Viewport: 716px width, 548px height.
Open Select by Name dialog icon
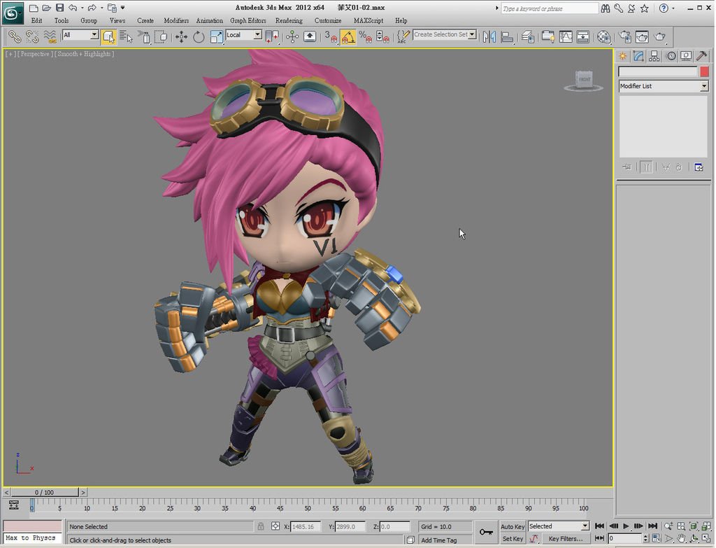coord(126,36)
